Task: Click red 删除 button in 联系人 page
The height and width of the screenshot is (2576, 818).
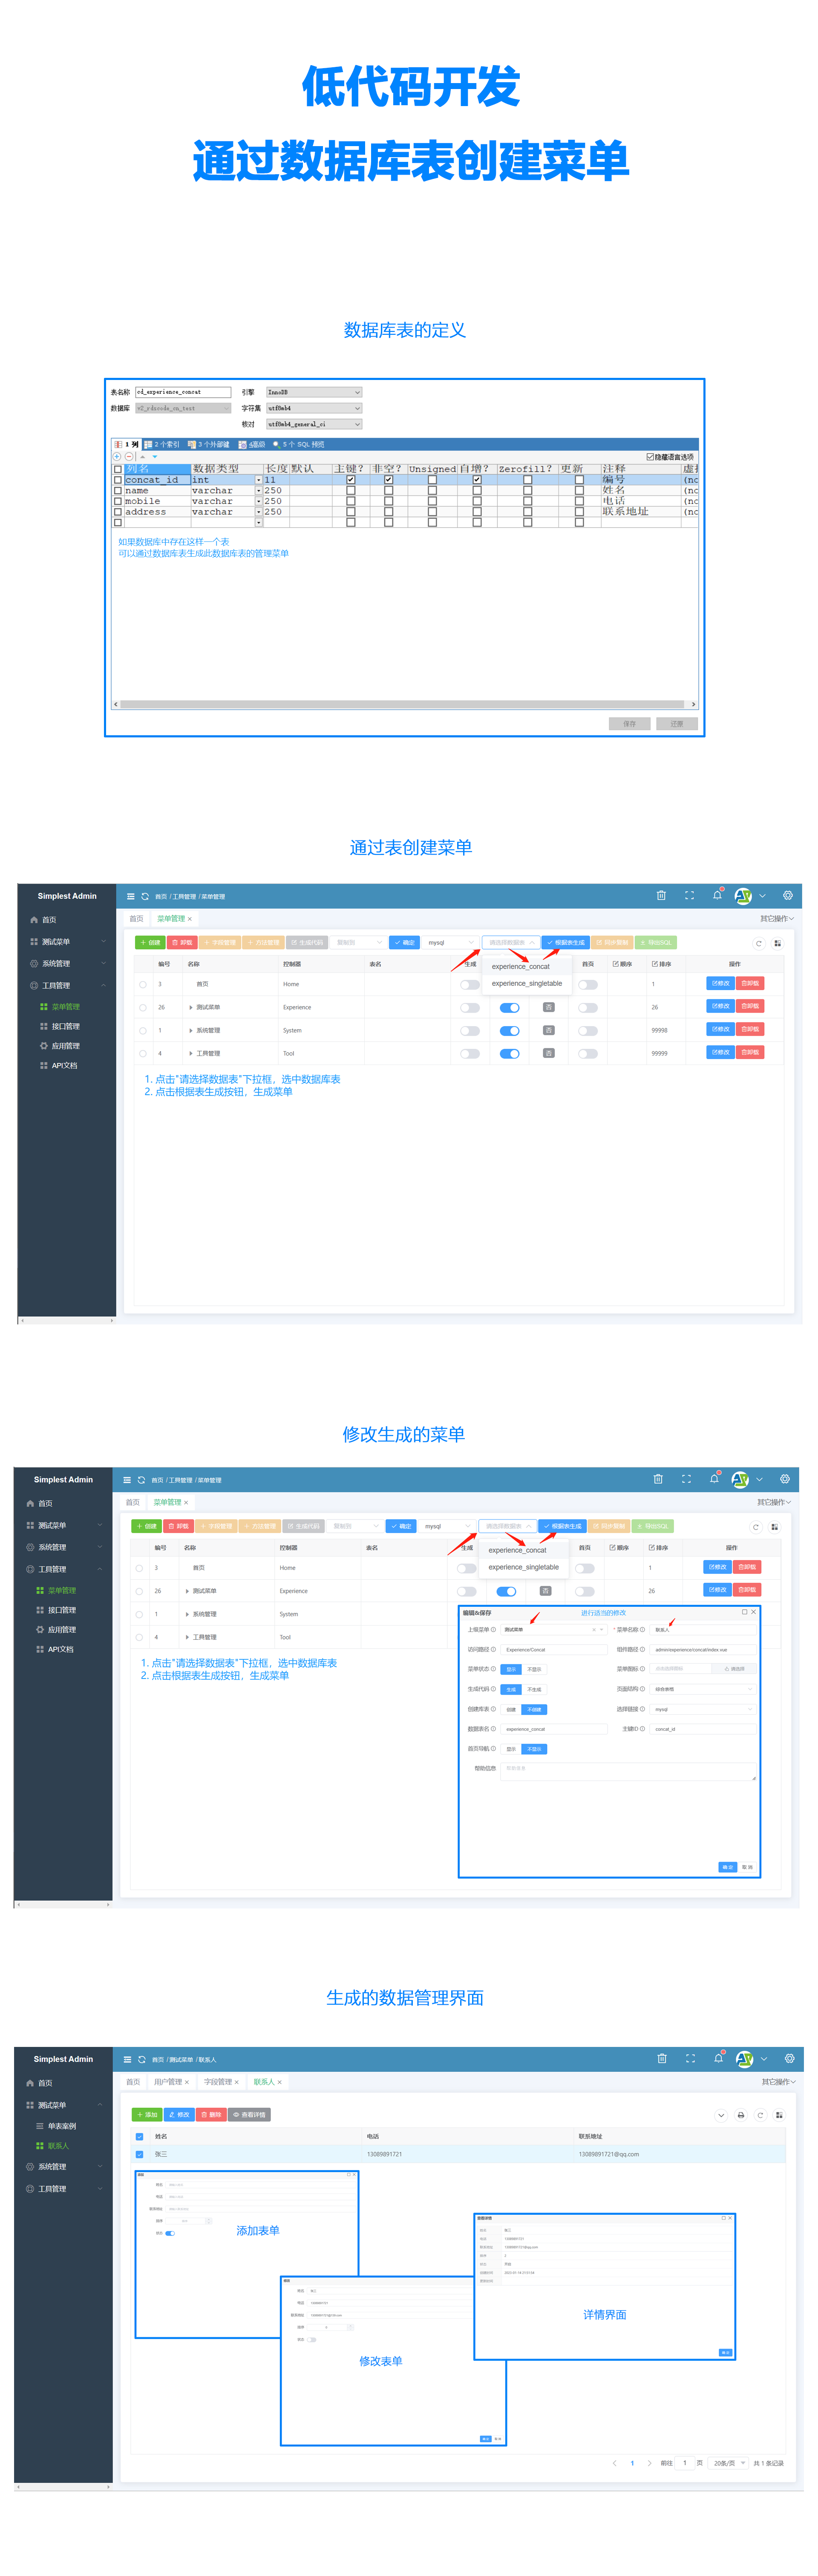Action: pyautogui.click(x=211, y=2115)
